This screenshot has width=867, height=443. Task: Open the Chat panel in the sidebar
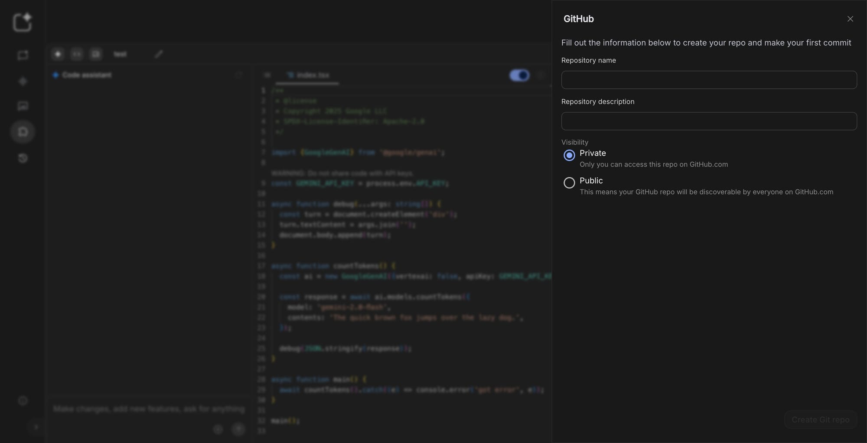point(23,55)
